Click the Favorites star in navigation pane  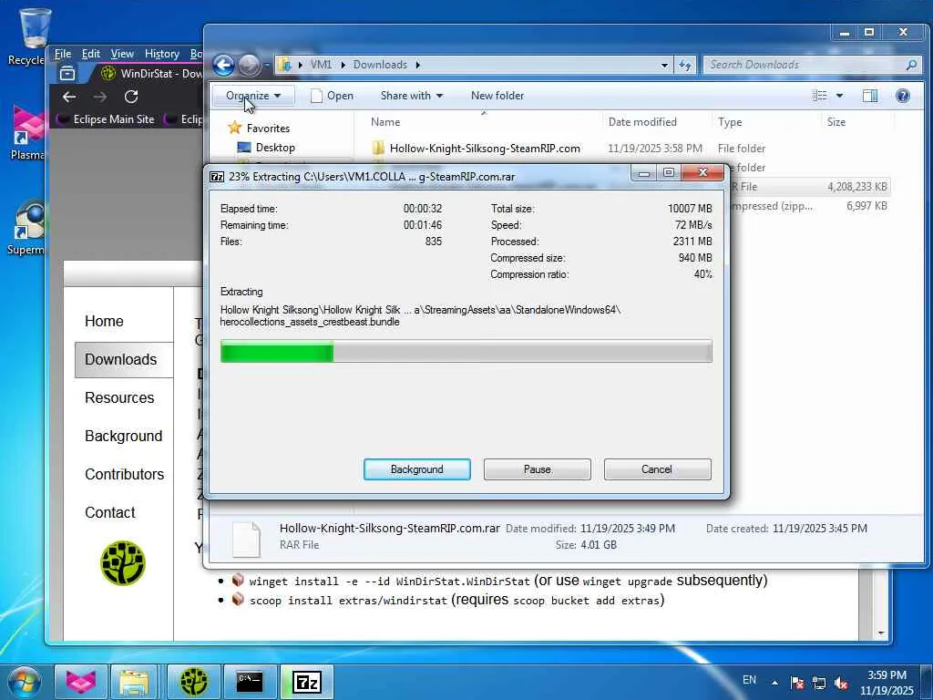pyautogui.click(x=234, y=128)
